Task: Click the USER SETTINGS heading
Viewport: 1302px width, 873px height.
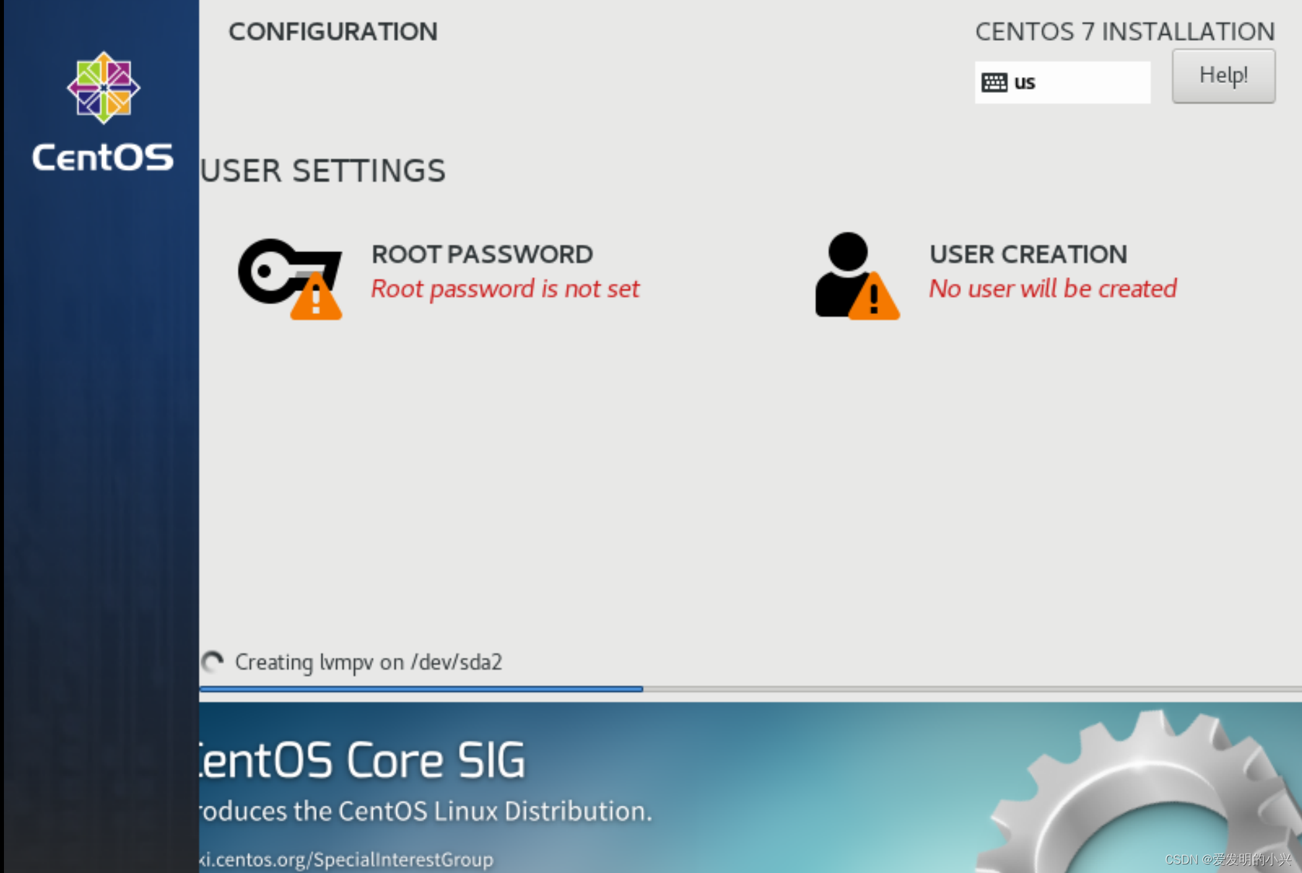Action: tap(323, 171)
